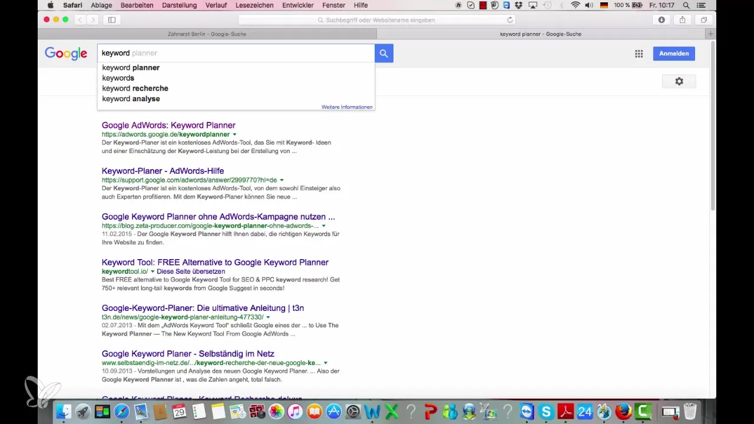
Task: Open Adobe Acrobat from the Dock
Action: click(x=565, y=412)
